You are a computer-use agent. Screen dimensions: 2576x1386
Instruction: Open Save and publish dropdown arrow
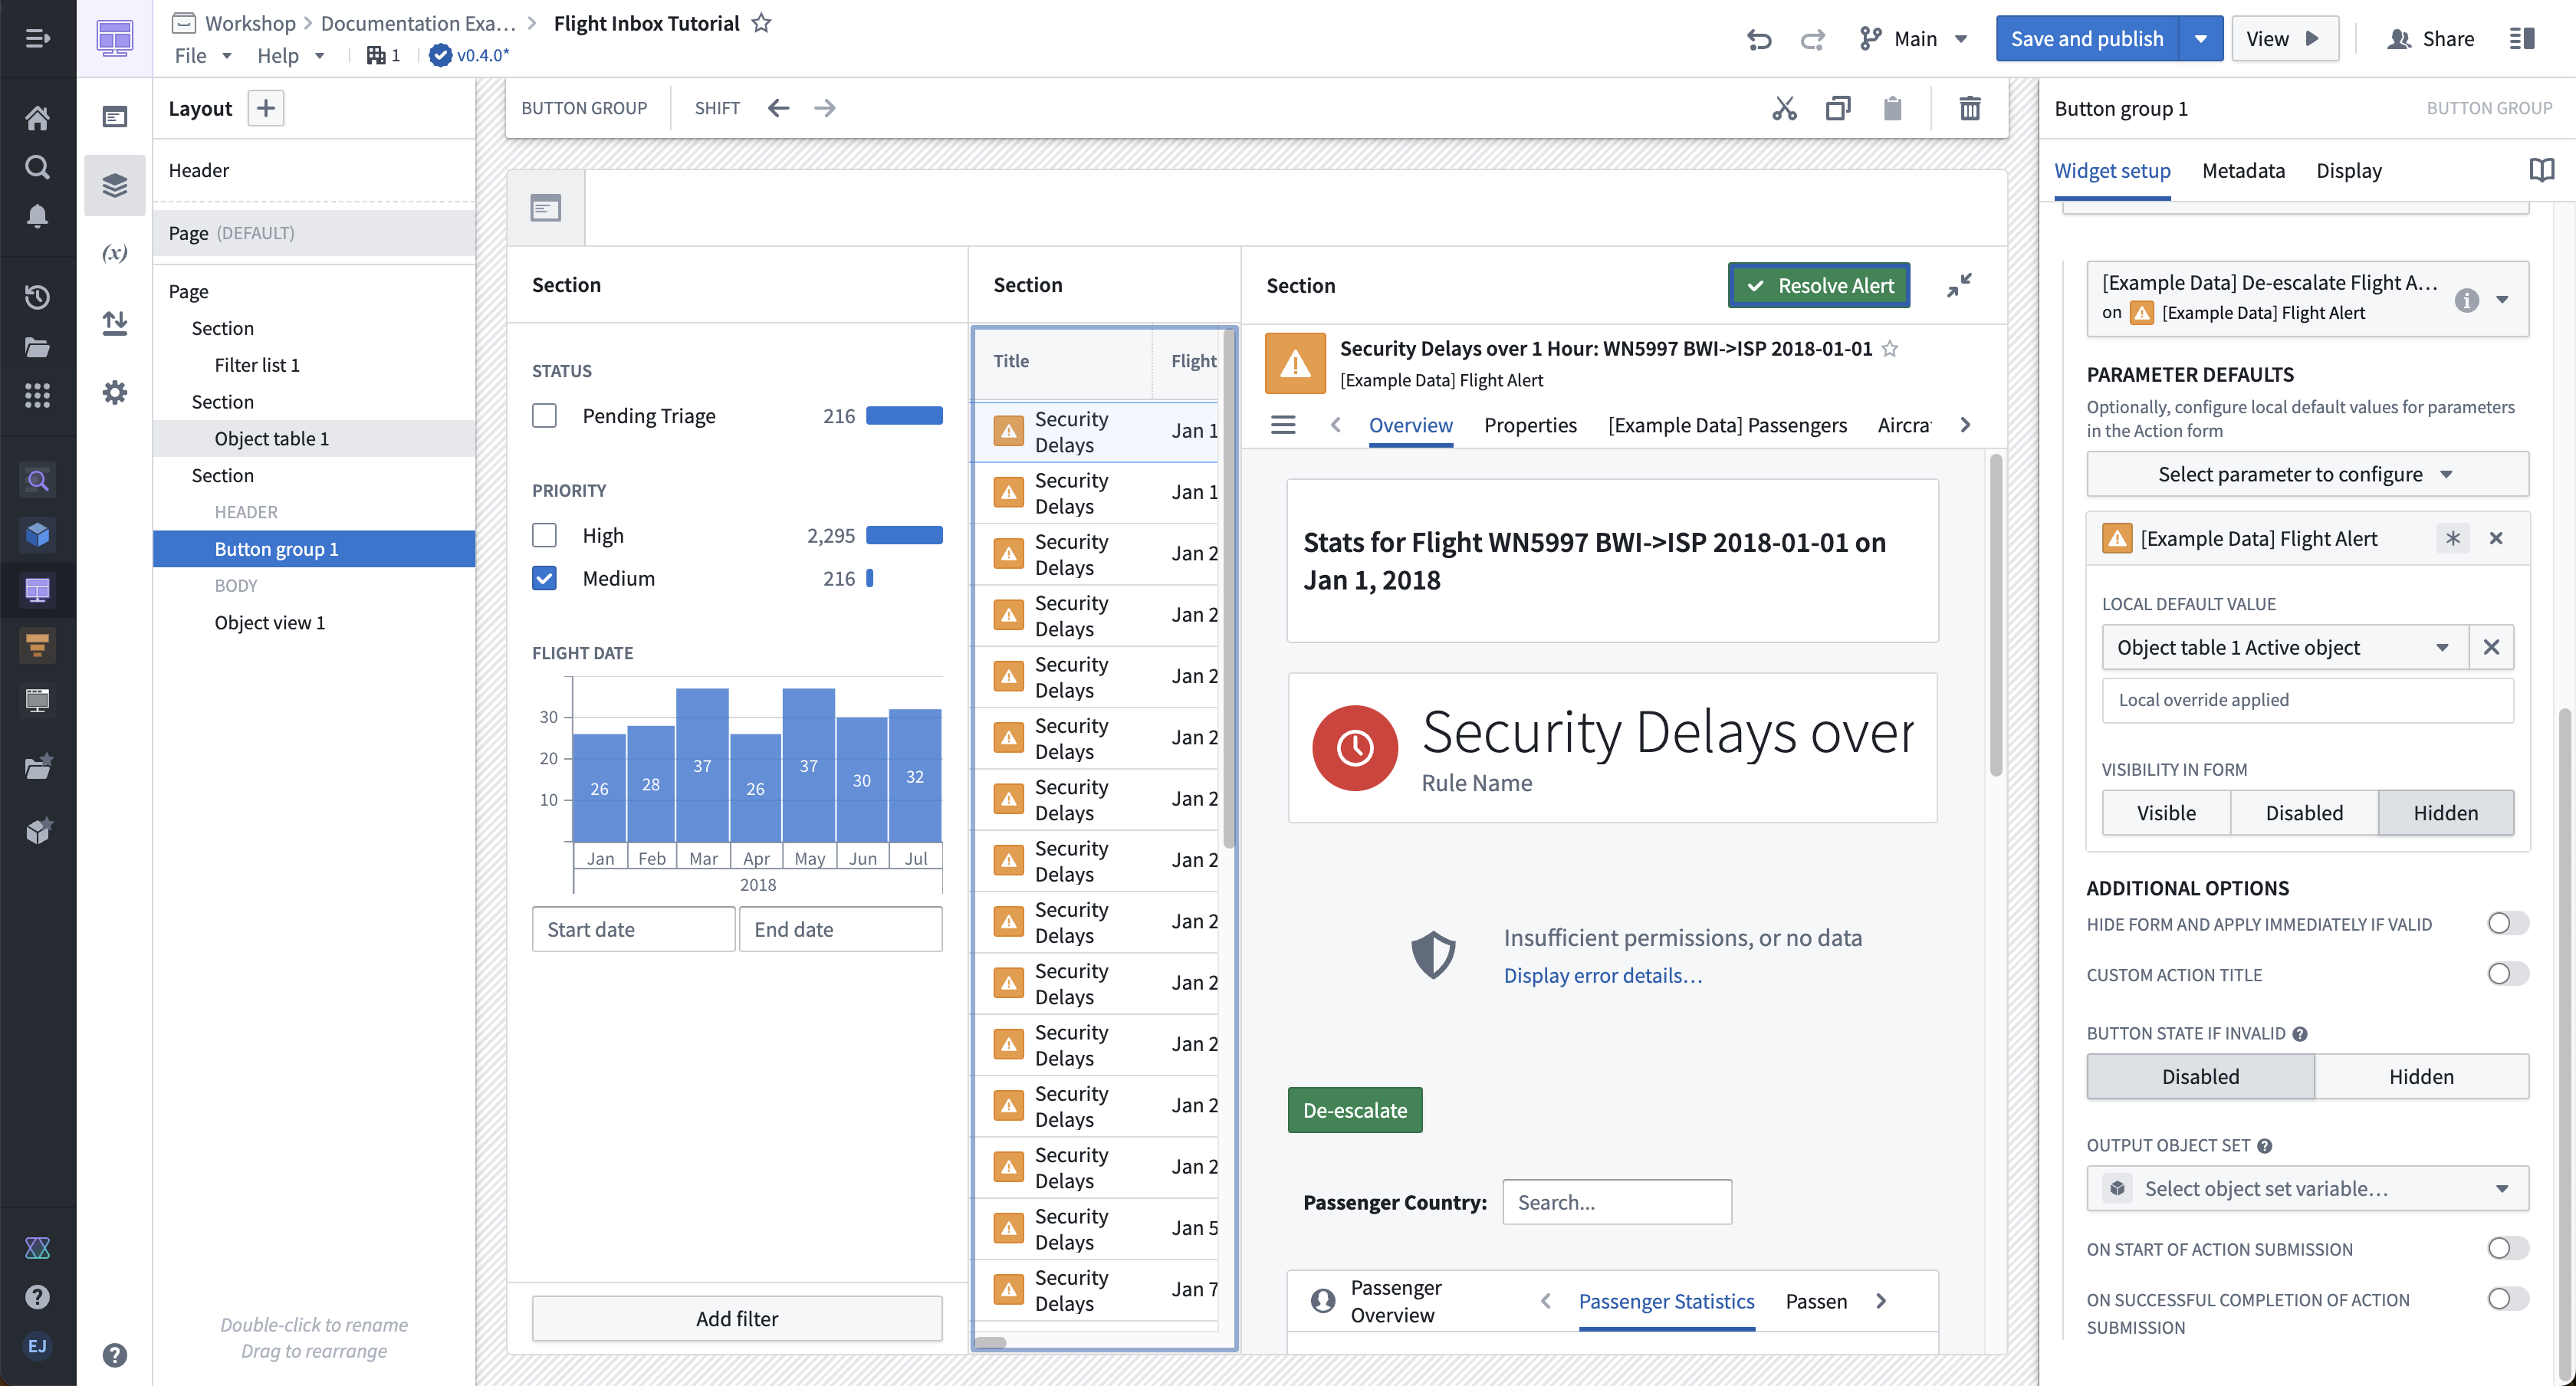coord(2200,39)
